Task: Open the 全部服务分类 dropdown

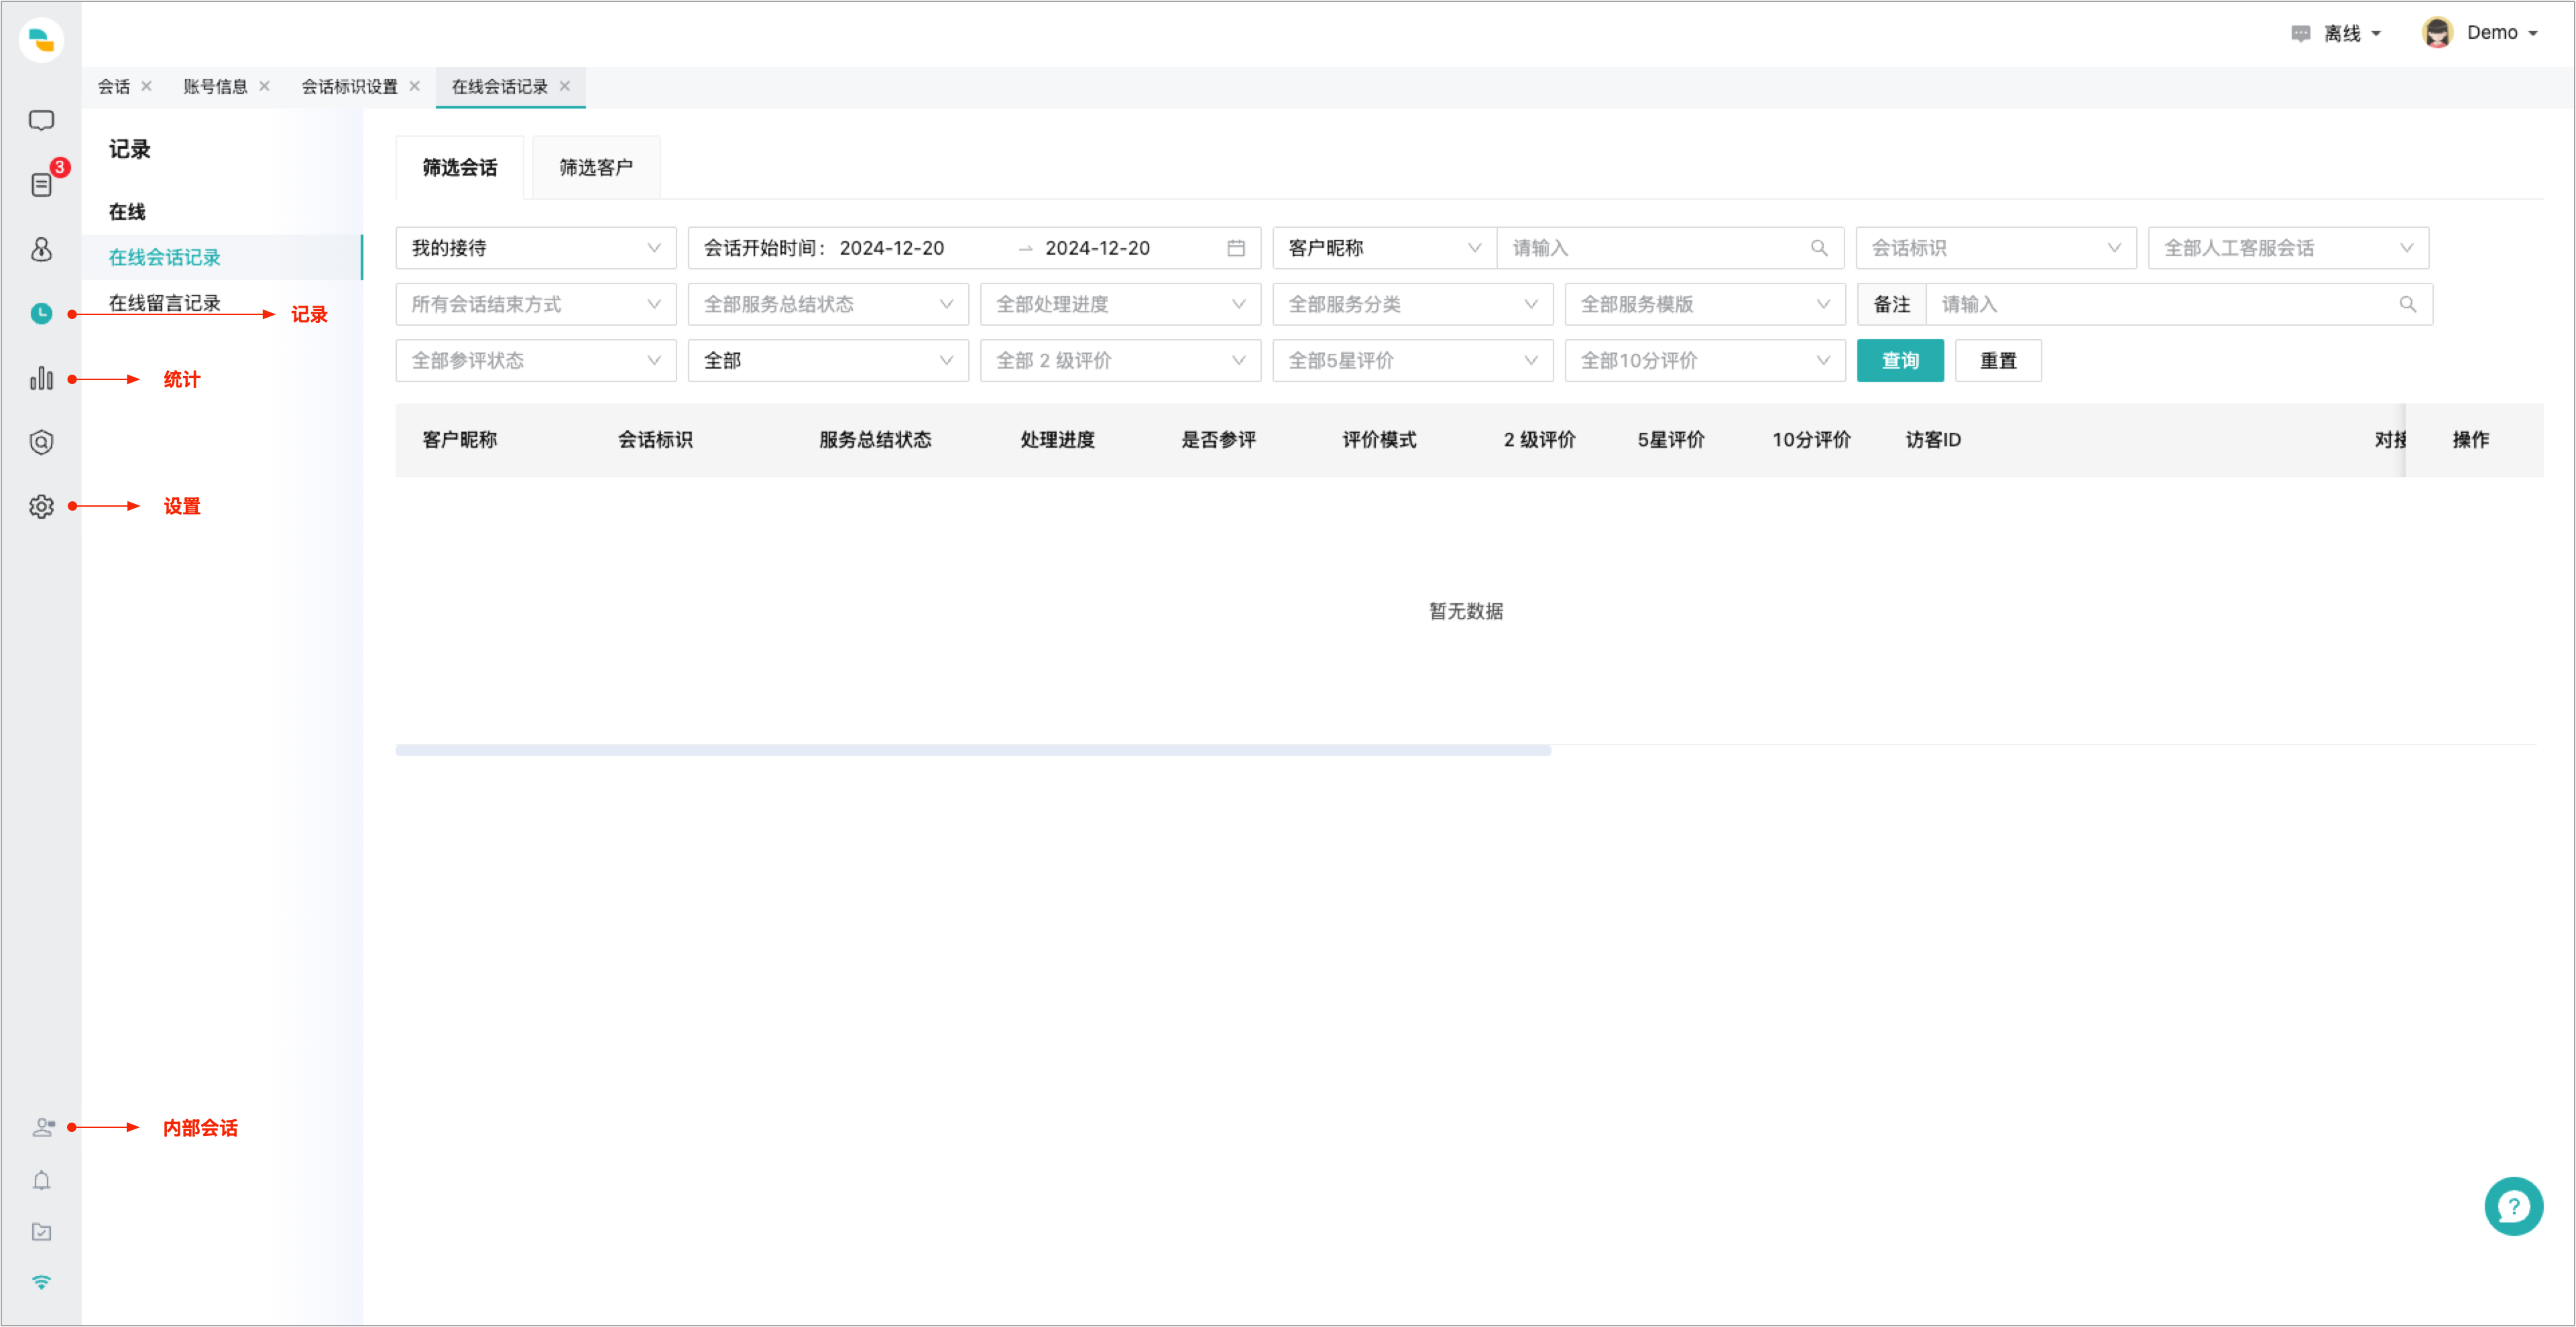Action: [x=1413, y=304]
